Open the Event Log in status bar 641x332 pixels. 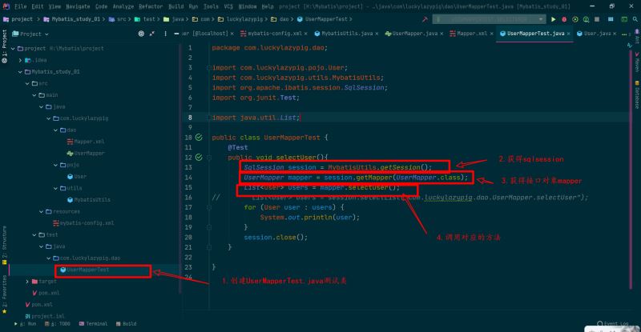pyautogui.click(x=613, y=323)
